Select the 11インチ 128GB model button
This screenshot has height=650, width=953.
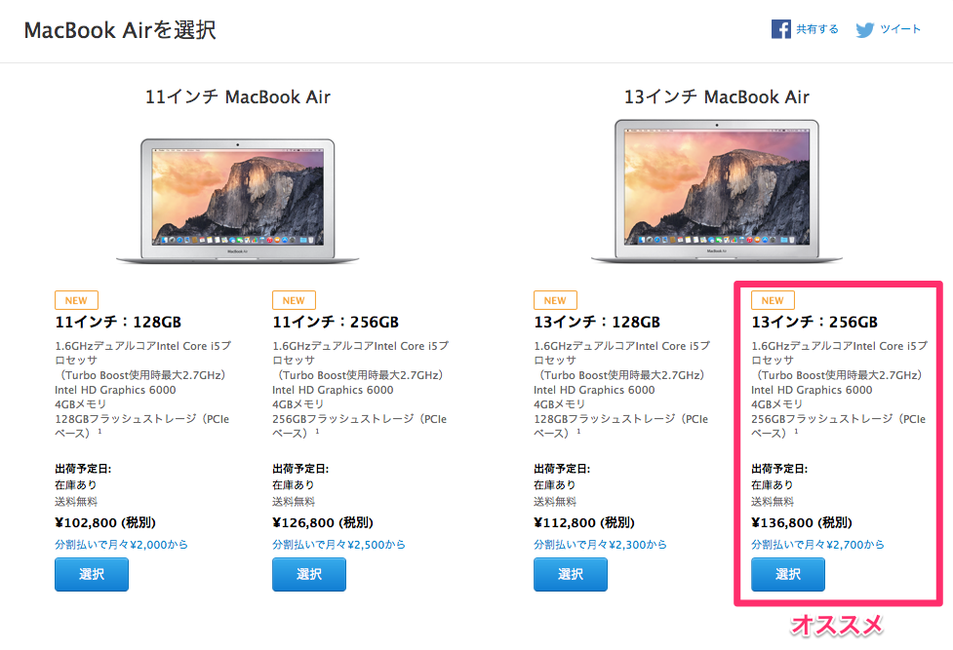coord(92,574)
